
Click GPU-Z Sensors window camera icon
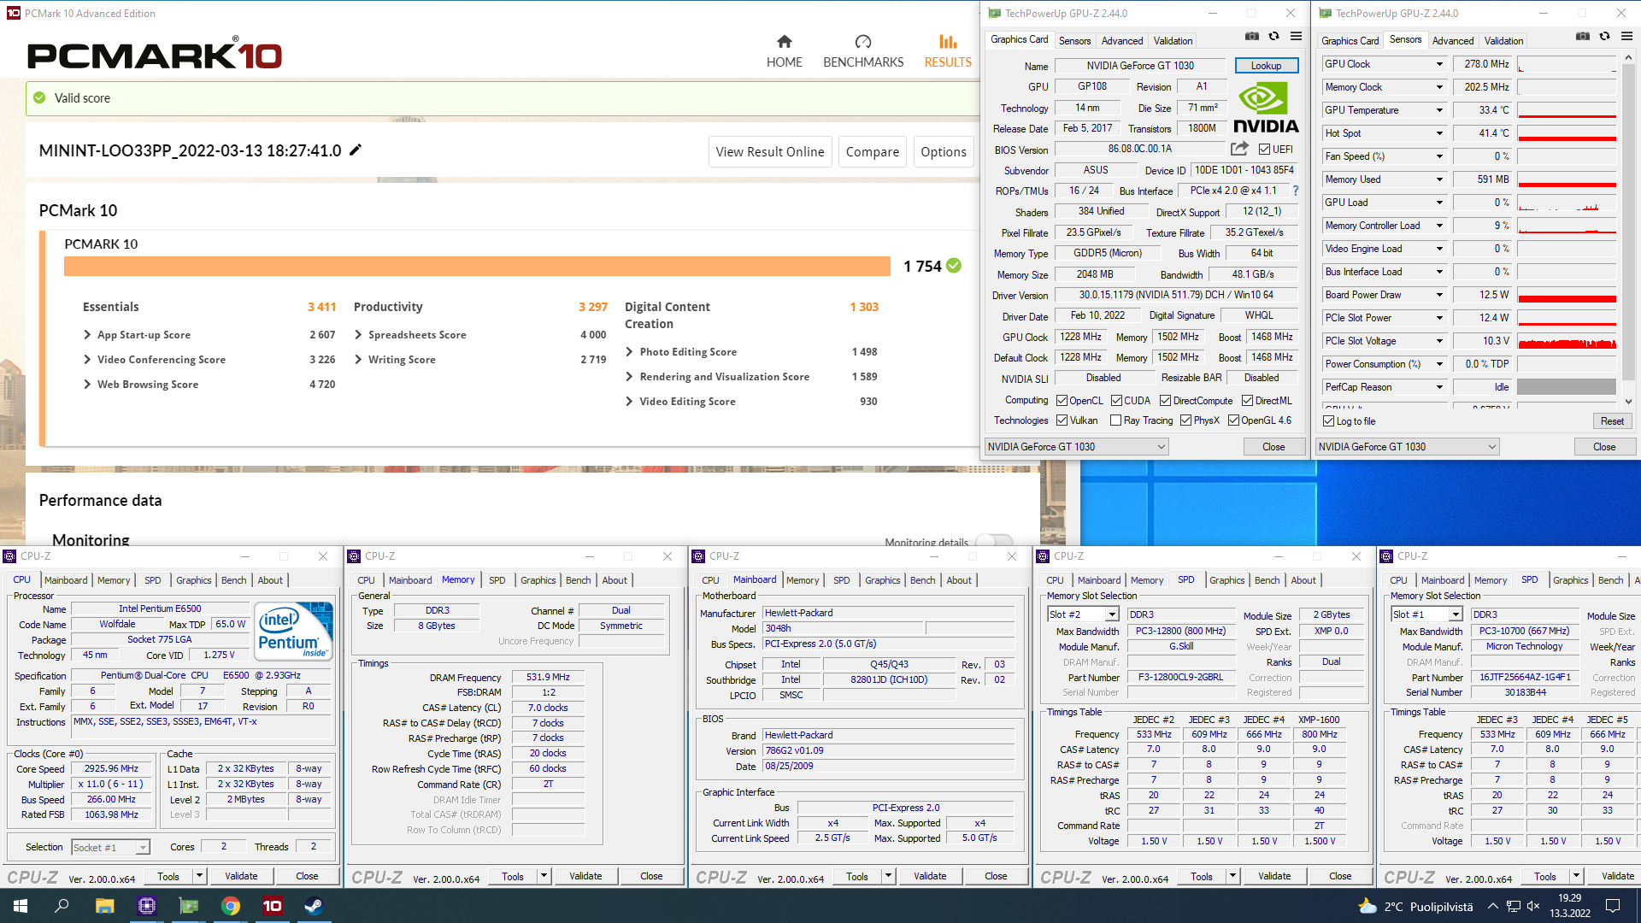[1583, 37]
